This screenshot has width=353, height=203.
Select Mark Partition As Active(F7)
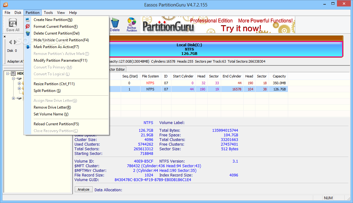point(67,47)
